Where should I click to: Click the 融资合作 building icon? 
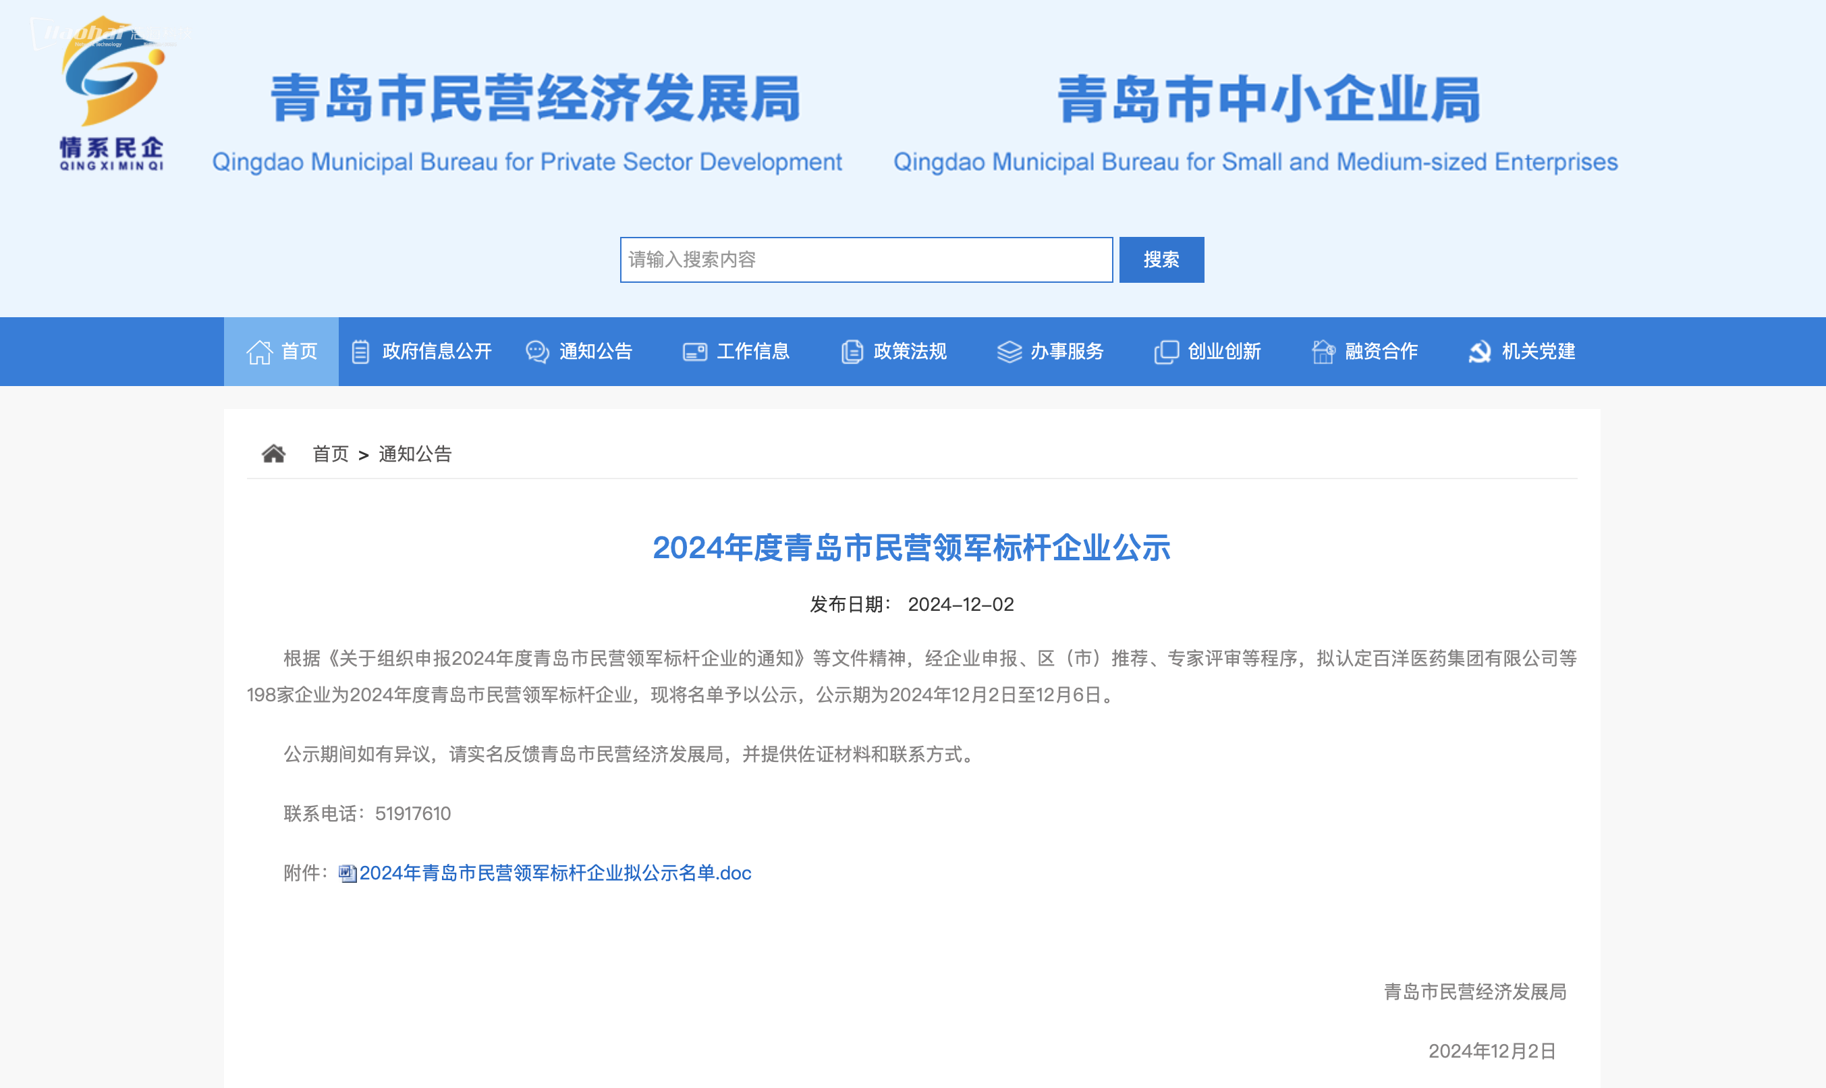coord(1323,352)
